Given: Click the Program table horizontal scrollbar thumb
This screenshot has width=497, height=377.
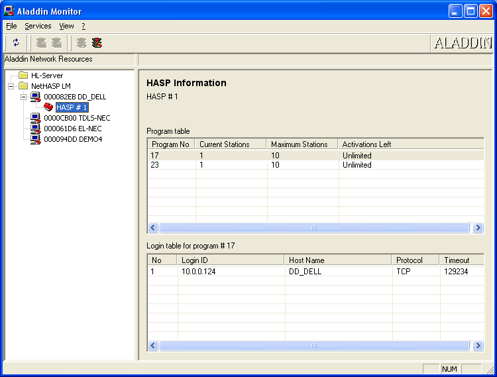Looking at the screenshot, I should click(x=314, y=227).
